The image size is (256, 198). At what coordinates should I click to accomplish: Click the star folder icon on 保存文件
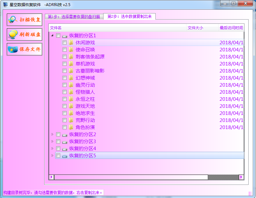(13, 49)
